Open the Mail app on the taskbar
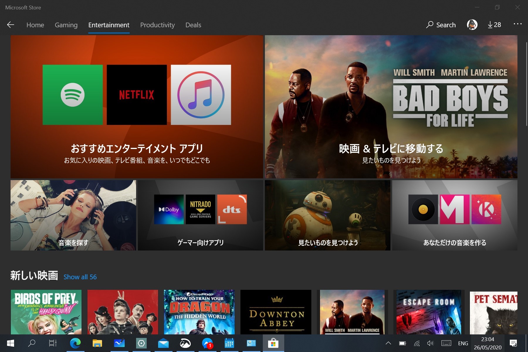 pyautogui.click(x=163, y=343)
